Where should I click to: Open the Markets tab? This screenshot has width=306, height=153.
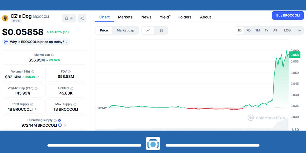[125, 17]
